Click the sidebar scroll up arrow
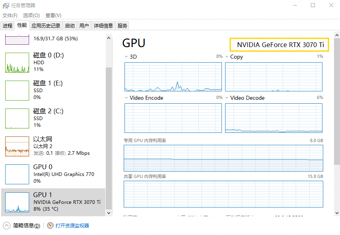Viewport: 340px width, 235px height. 109,38
